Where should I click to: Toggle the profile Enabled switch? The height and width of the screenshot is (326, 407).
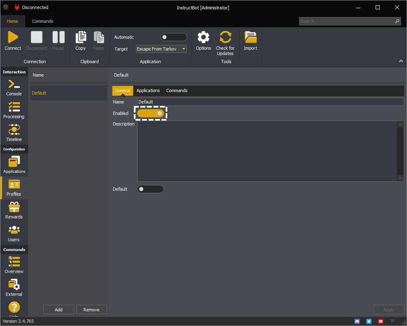[151, 113]
